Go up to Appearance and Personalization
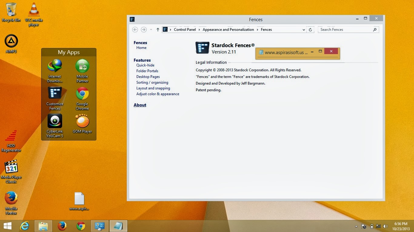Viewport: 414px width, 232px height. tap(158, 30)
